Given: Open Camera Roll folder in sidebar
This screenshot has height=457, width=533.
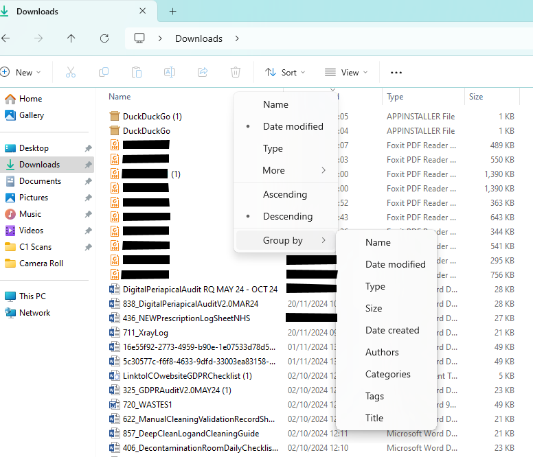Looking at the screenshot, I should click(x=47, y=263).
